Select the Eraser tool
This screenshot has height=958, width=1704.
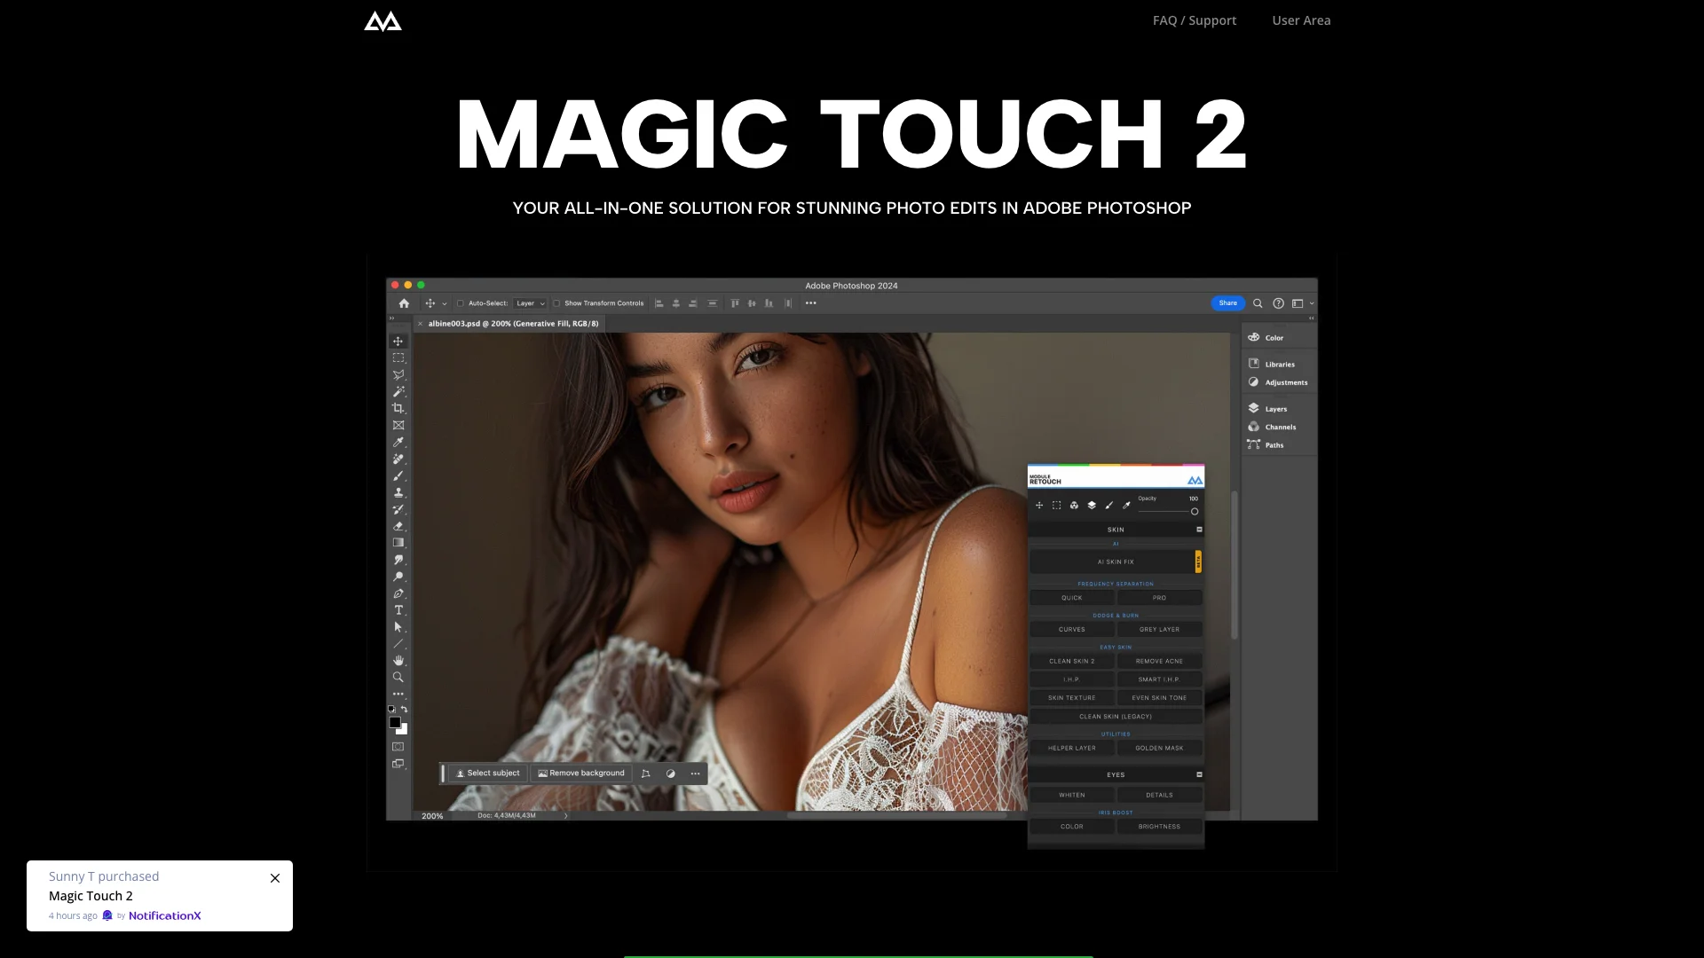(398, 526)
